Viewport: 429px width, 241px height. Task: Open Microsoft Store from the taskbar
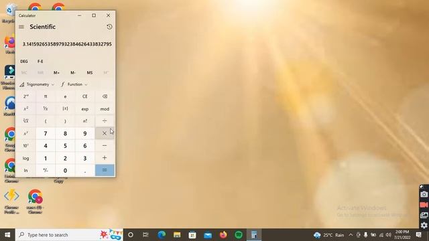point(192,235)
